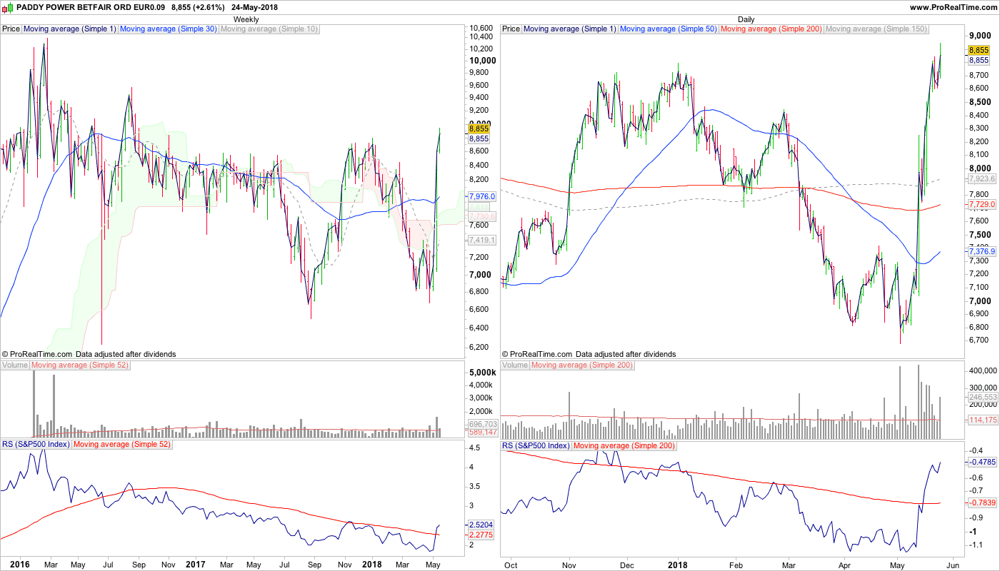
Task: Click Moving average (Simple 52) in Weekly RS panel
Action: 122,445
